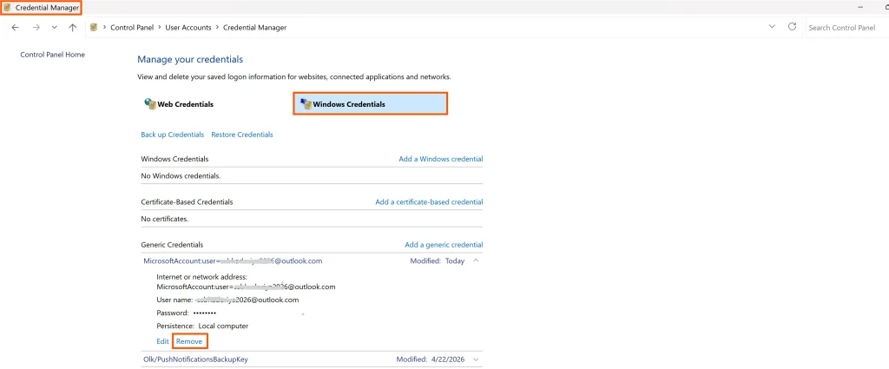Screen dimensions: 889x369
Task: Open Back up Credentials
Action: pyautogui.click(x=173, y=135)
